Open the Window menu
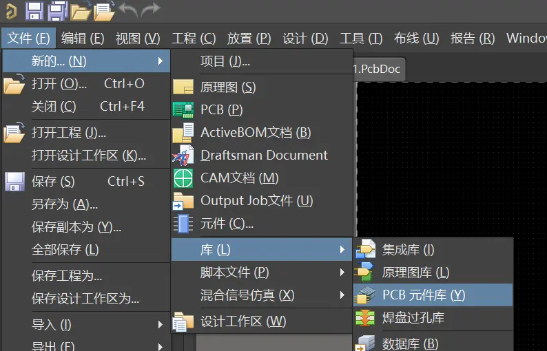The width and height of the screenshot is (547, 351). [526, 38]
